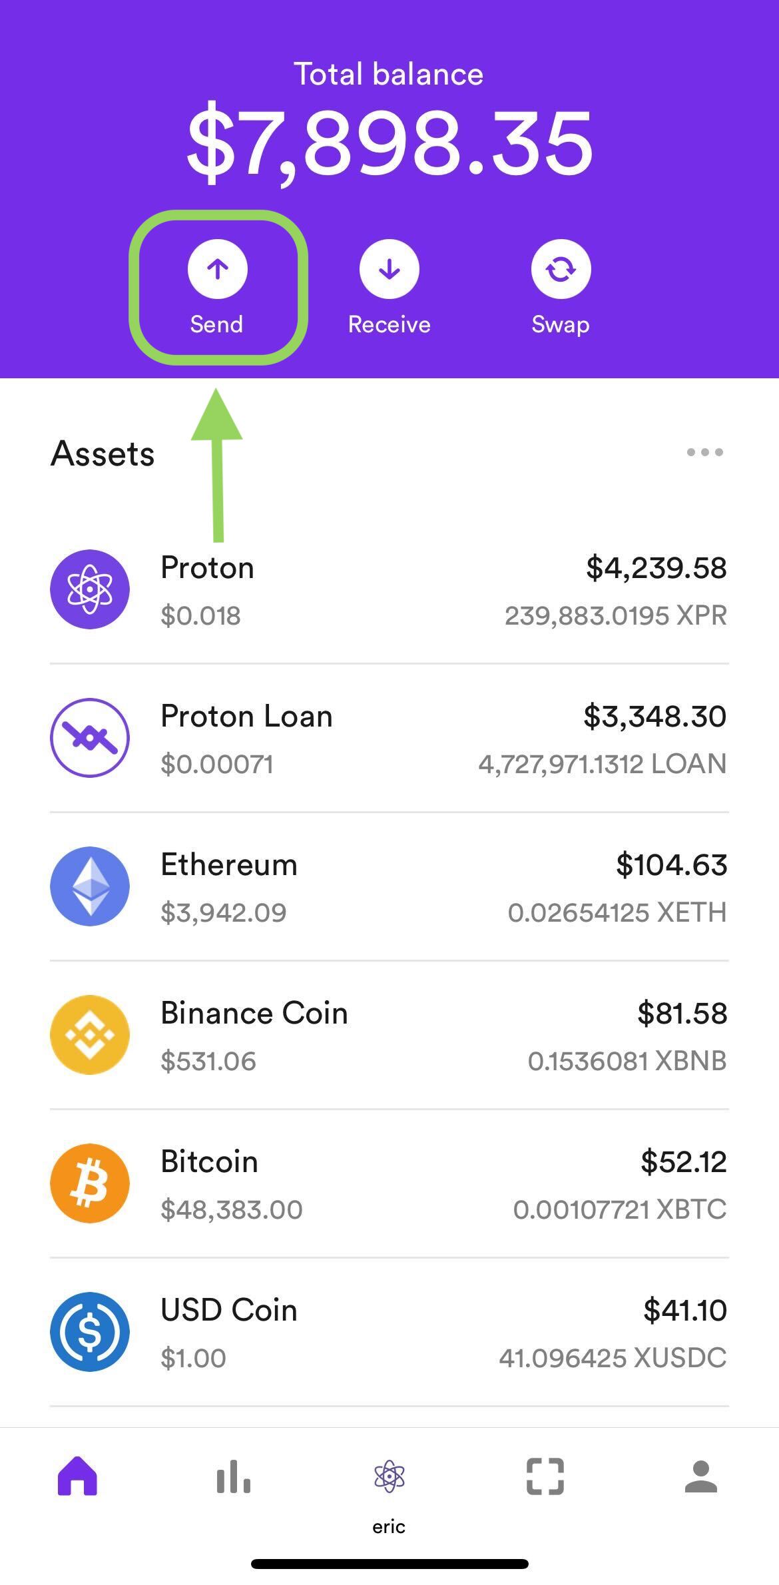Tap the $7,898.35 total balance
The image size is (779, 1585).
coord(389,145)
